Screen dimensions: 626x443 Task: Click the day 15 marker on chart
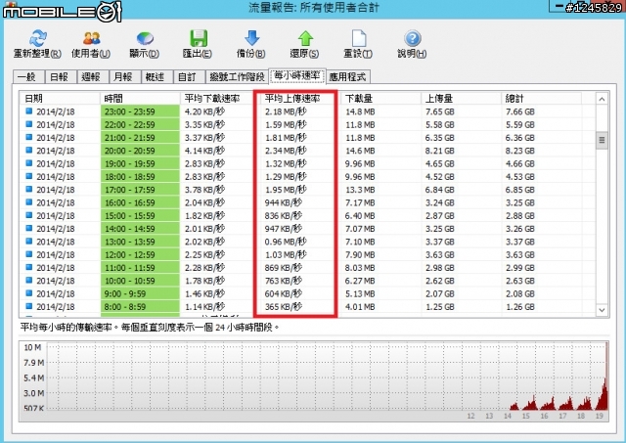tap(526, 416)
